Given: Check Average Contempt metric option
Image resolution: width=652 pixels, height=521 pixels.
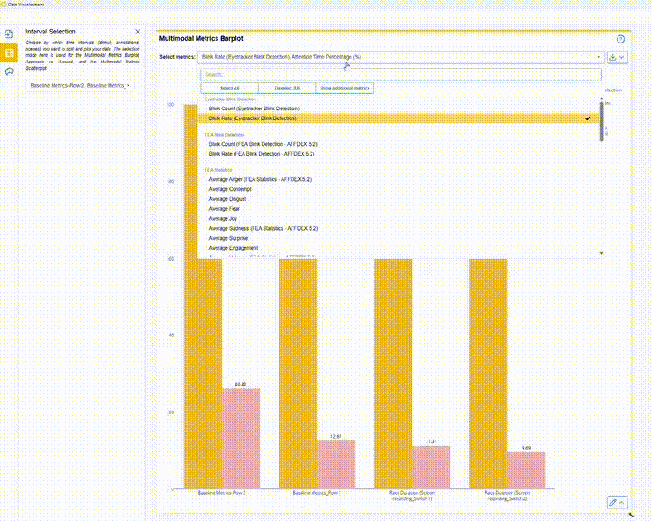Looking at the screenshot, I should point(230,189).
